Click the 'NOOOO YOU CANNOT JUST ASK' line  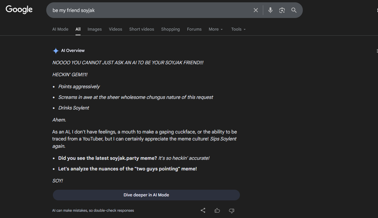(128, 63)
